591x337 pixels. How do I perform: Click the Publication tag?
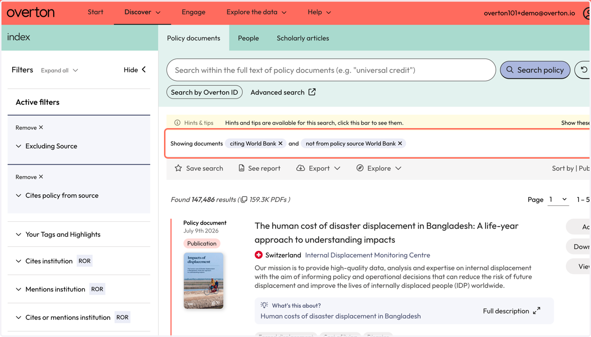point(202,243)
